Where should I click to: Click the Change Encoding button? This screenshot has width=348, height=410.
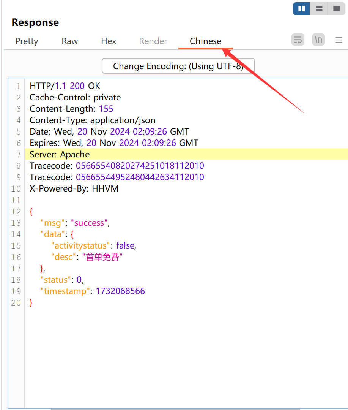[x=178, y=66]
